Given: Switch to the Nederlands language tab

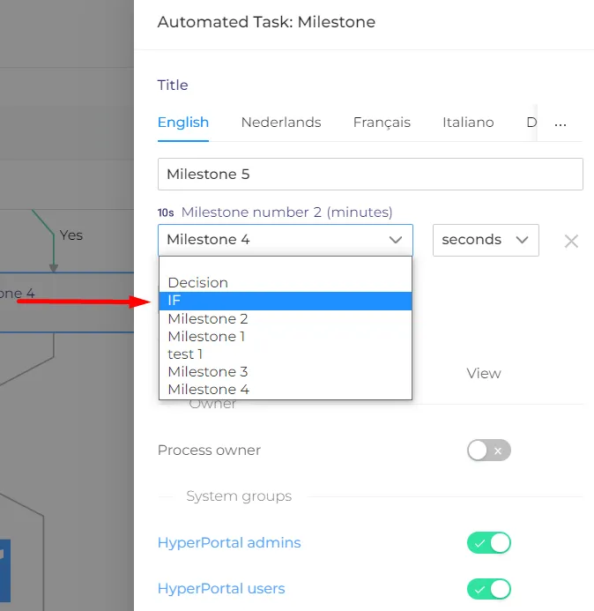Looking at the screenshot, I should [x=281, y=123].
